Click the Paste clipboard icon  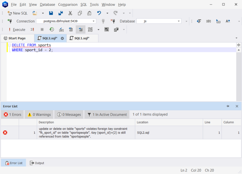pyautogui.click(x=89, y=13)
